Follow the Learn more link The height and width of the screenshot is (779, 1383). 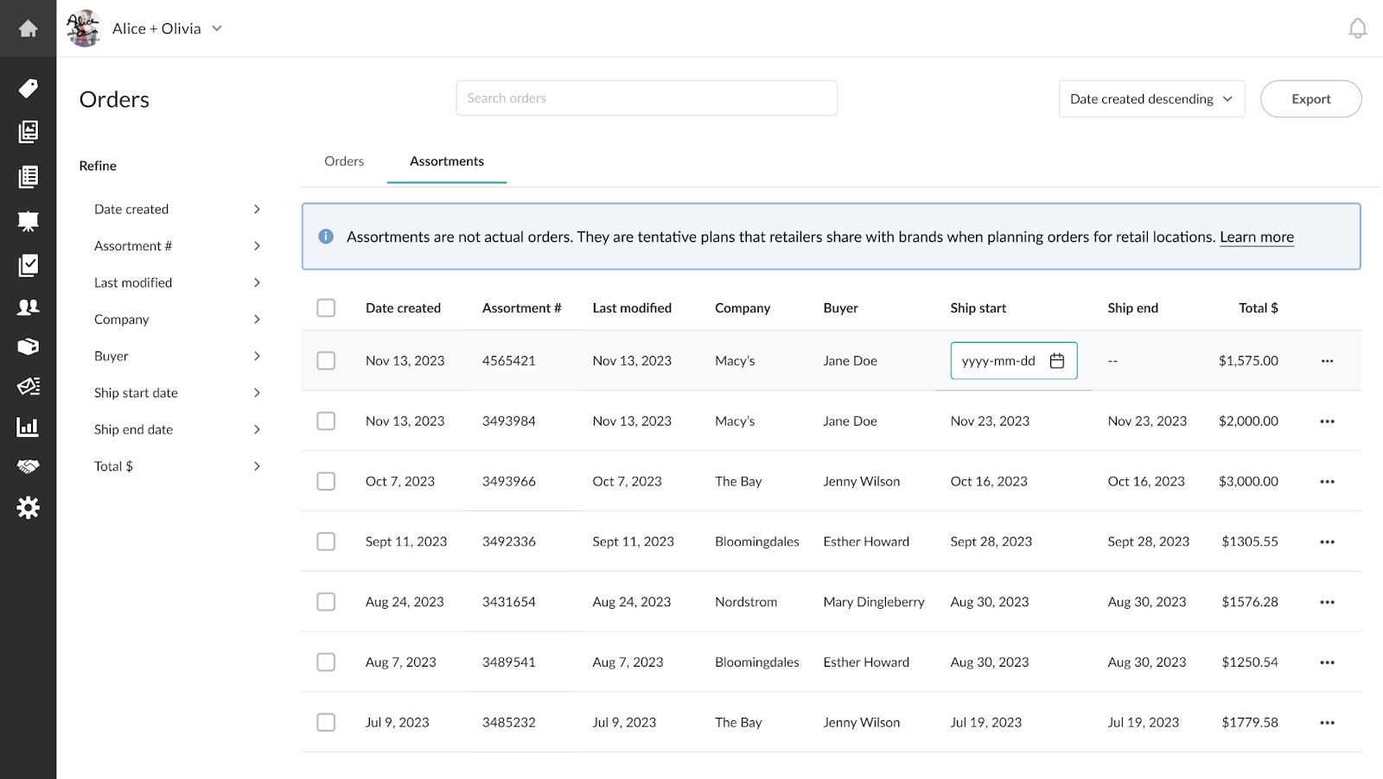pos(1256,237)
